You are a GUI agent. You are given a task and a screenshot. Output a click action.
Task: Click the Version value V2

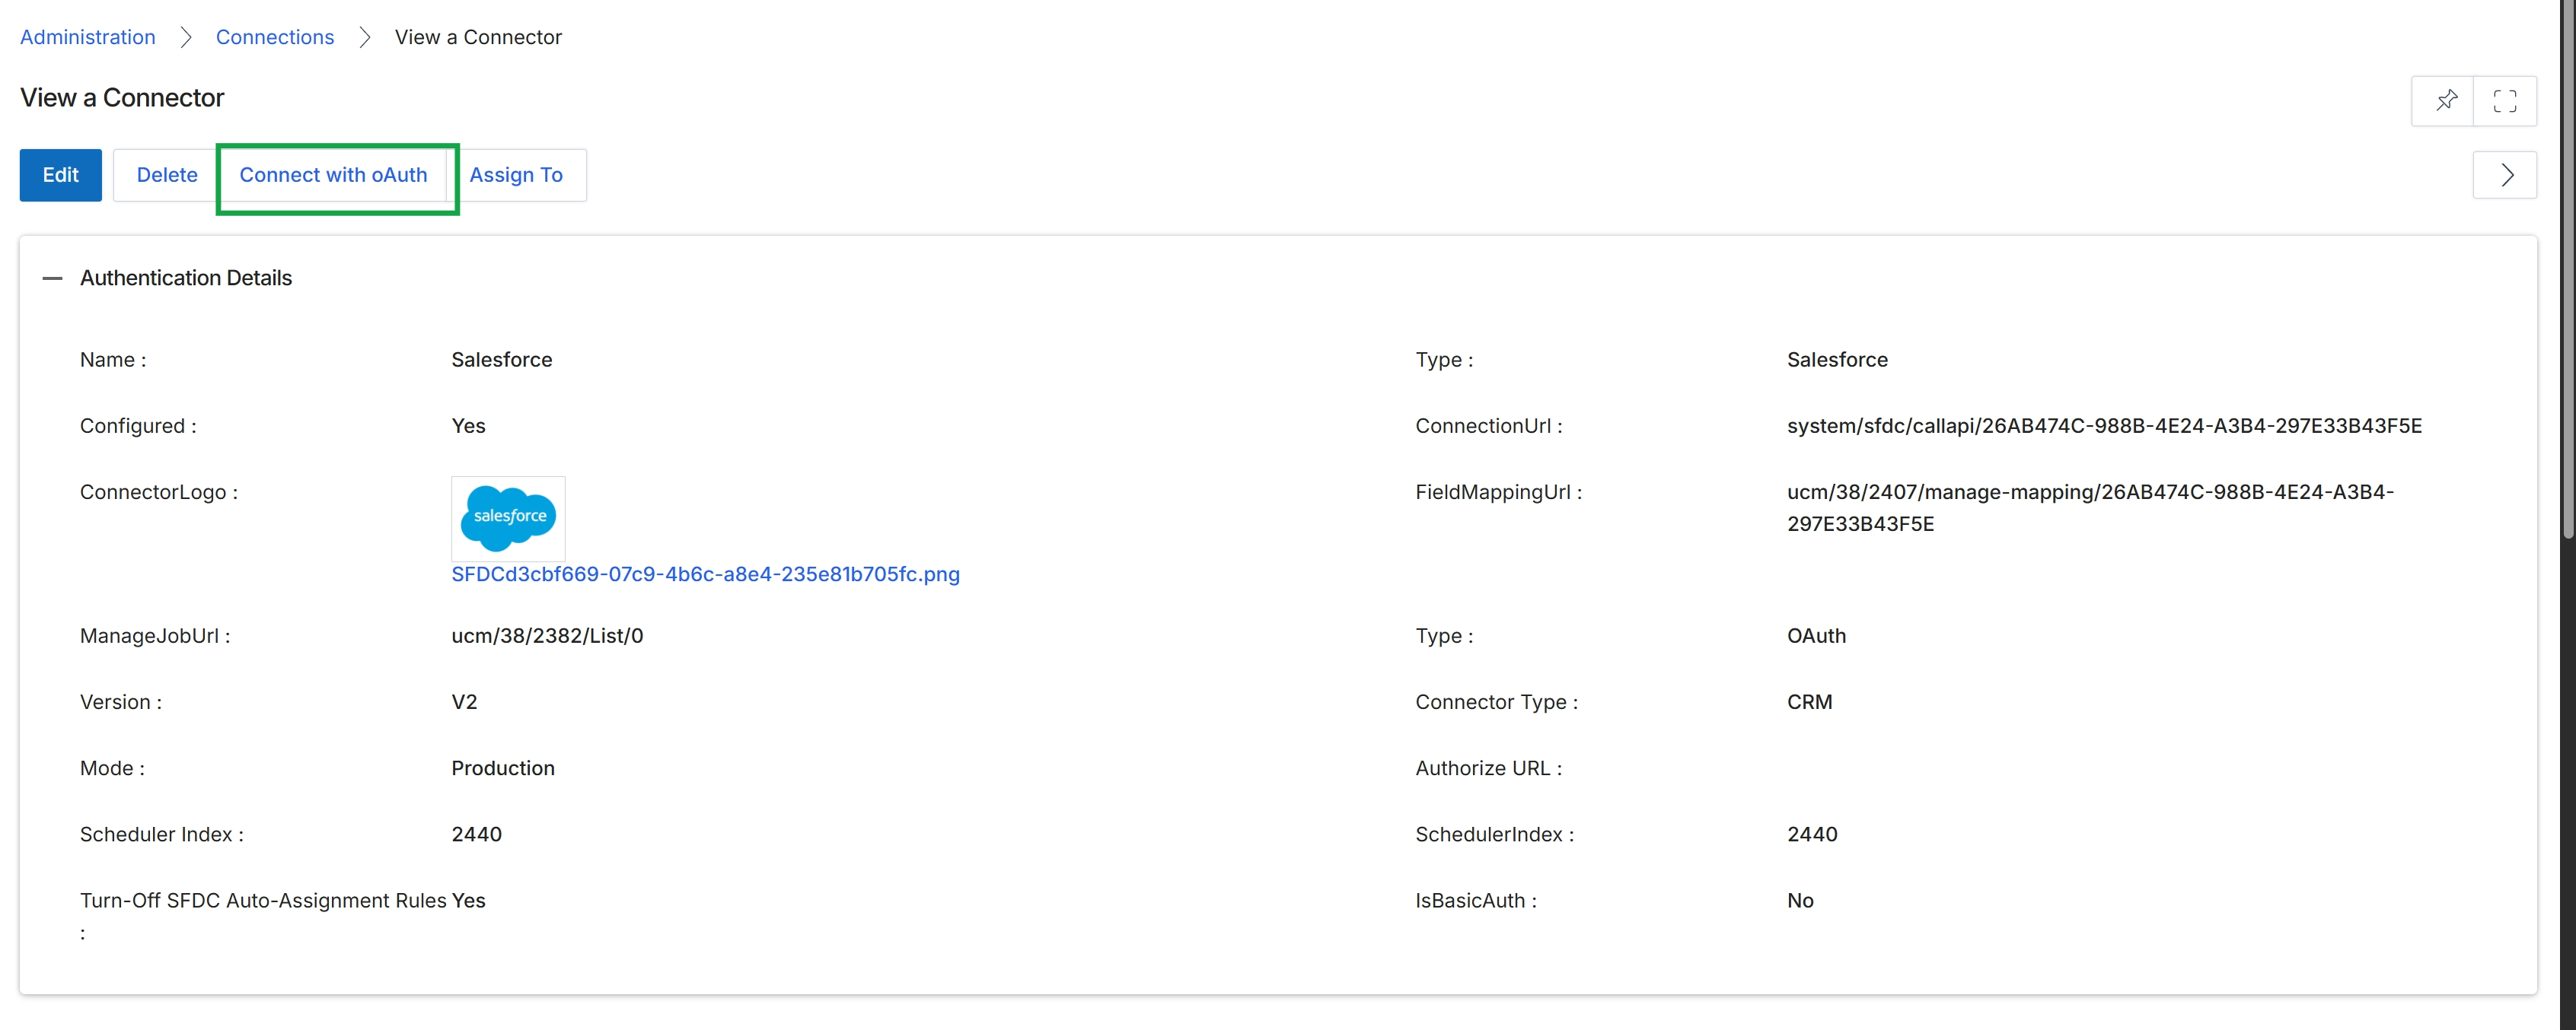click(464, 702)
